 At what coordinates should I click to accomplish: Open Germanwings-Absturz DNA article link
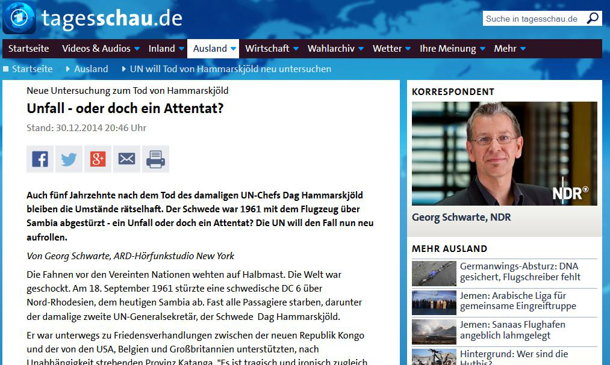coord(520,272)
